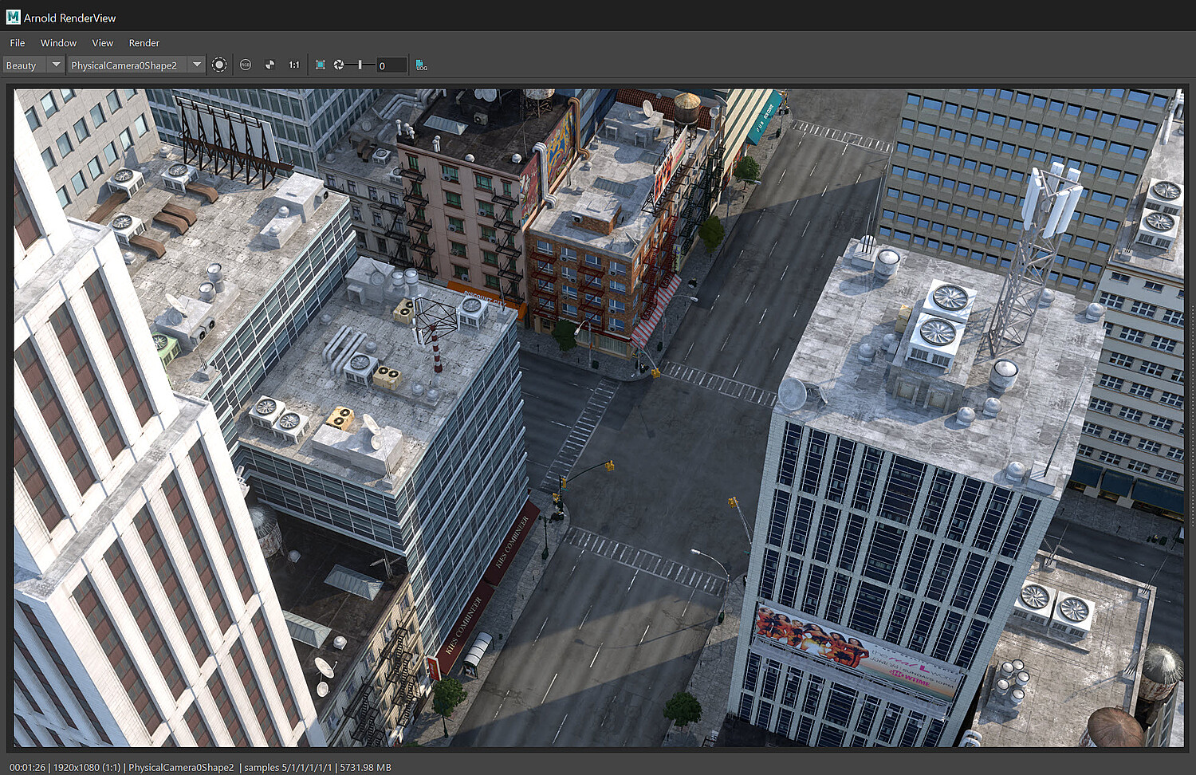Click the Arnold RenderView window title

click(69, 18)
